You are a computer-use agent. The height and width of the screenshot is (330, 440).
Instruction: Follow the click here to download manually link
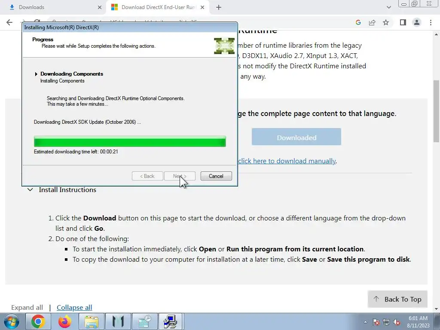287,161
